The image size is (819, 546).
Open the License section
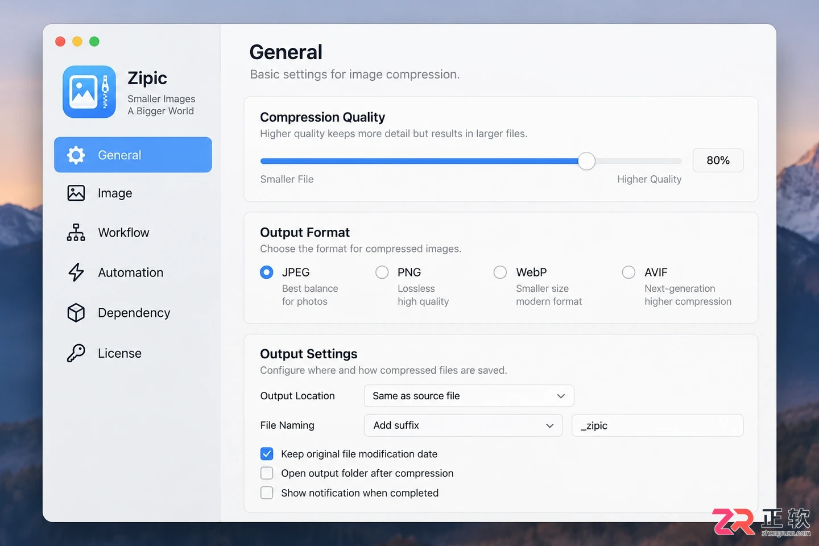point(133,353)
